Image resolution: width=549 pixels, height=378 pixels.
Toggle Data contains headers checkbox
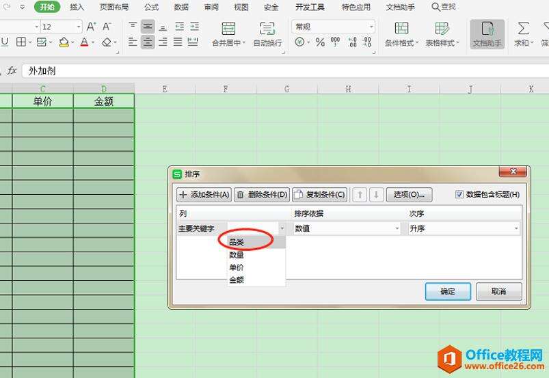tap(459, 194)
